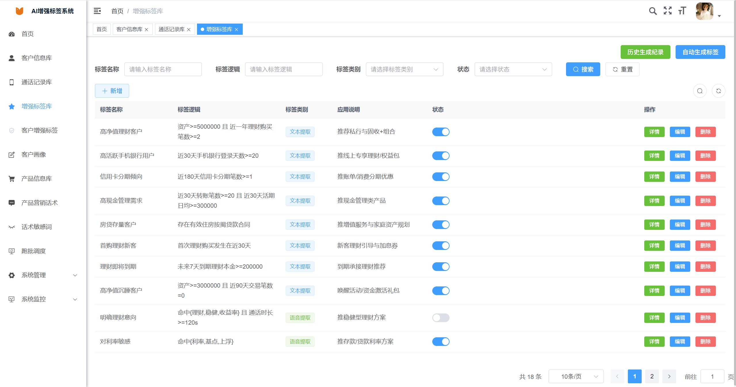
Task: Click the font size adjustment icon
Action: point(682,11)
